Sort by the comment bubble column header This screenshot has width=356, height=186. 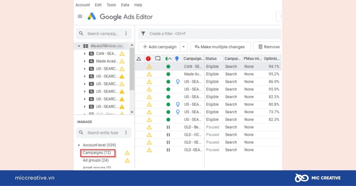point(158,59)
